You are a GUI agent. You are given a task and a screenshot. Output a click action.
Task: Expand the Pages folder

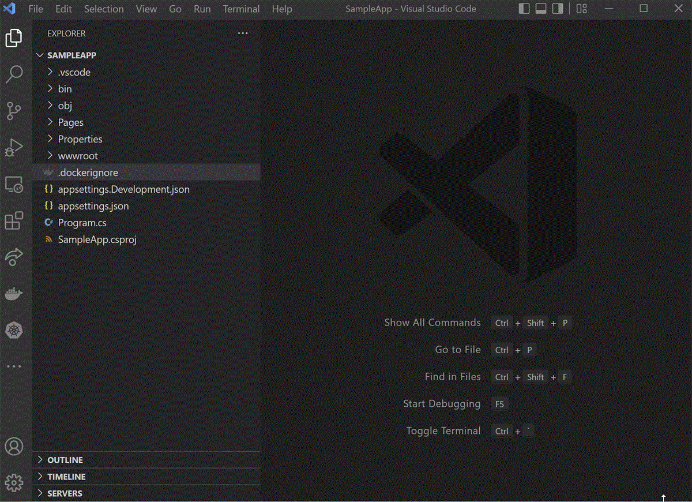tap(146, 122)
